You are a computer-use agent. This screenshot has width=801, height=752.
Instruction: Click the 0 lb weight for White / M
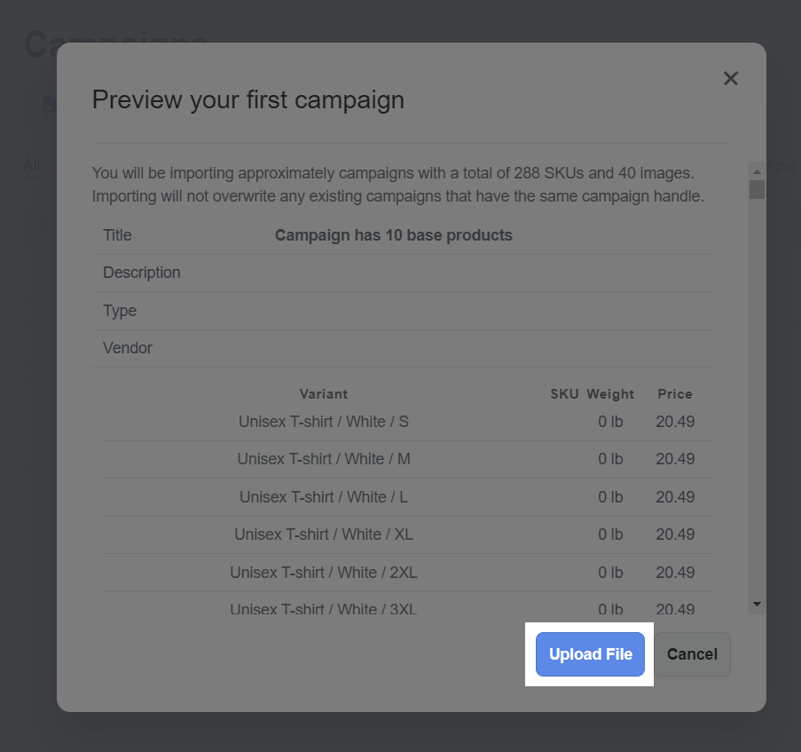(x=610, y=459)
